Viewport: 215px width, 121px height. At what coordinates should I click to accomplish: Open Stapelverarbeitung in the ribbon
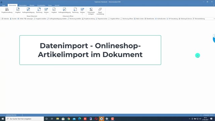[100, 11]
